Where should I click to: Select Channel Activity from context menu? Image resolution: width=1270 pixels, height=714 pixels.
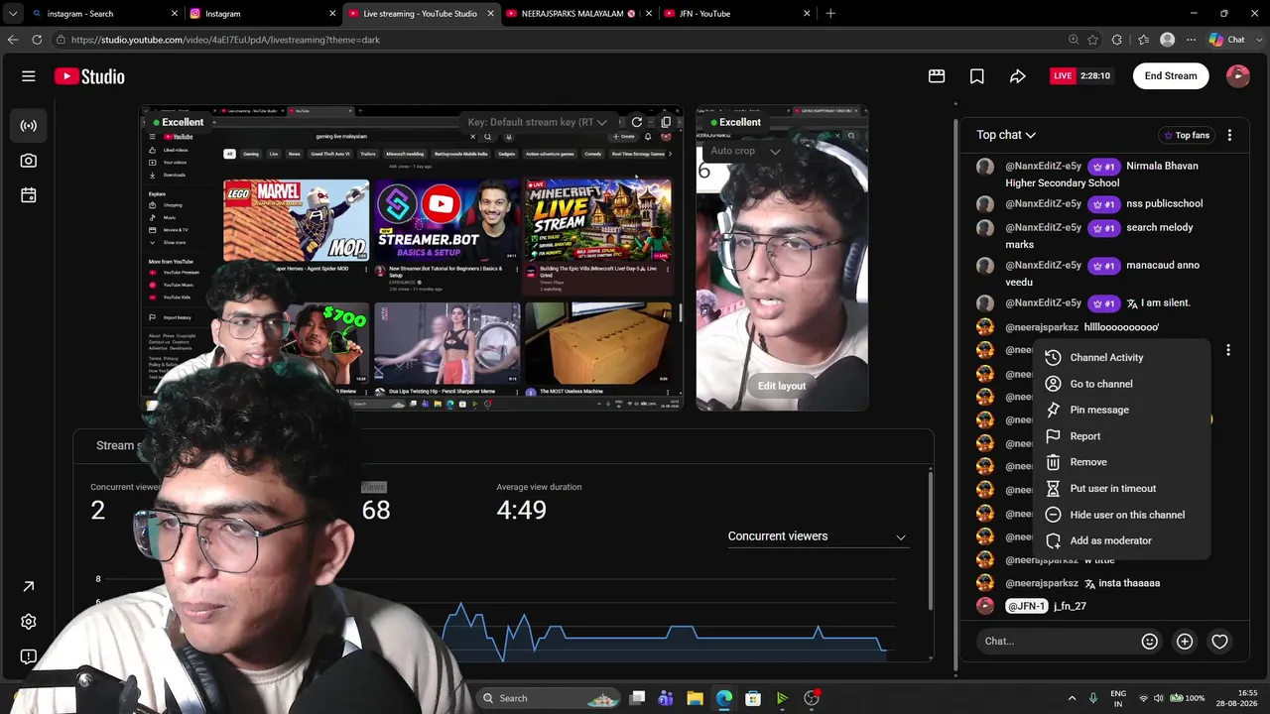[1122, 358]
